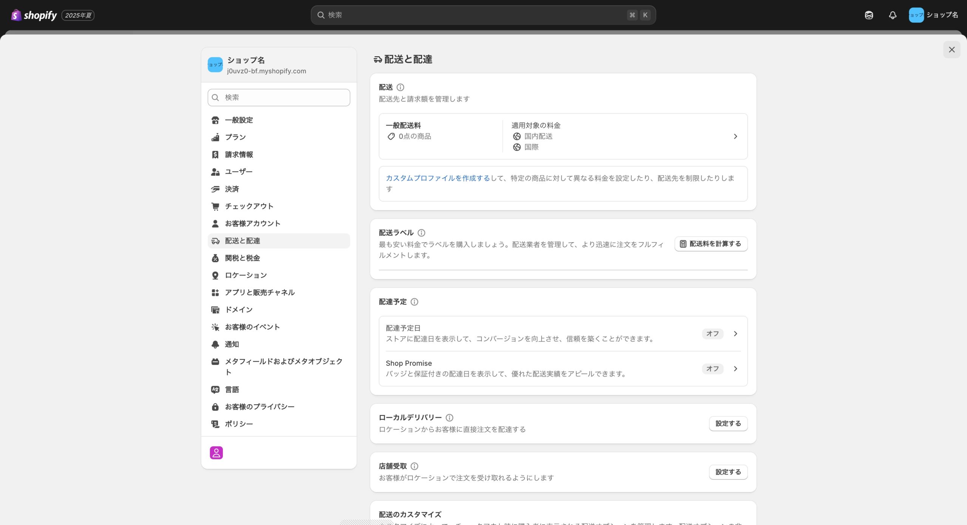Click 設定する for ローカルデリバリー
The width and height of the screenshot is (967, 525).
(728, 423)
